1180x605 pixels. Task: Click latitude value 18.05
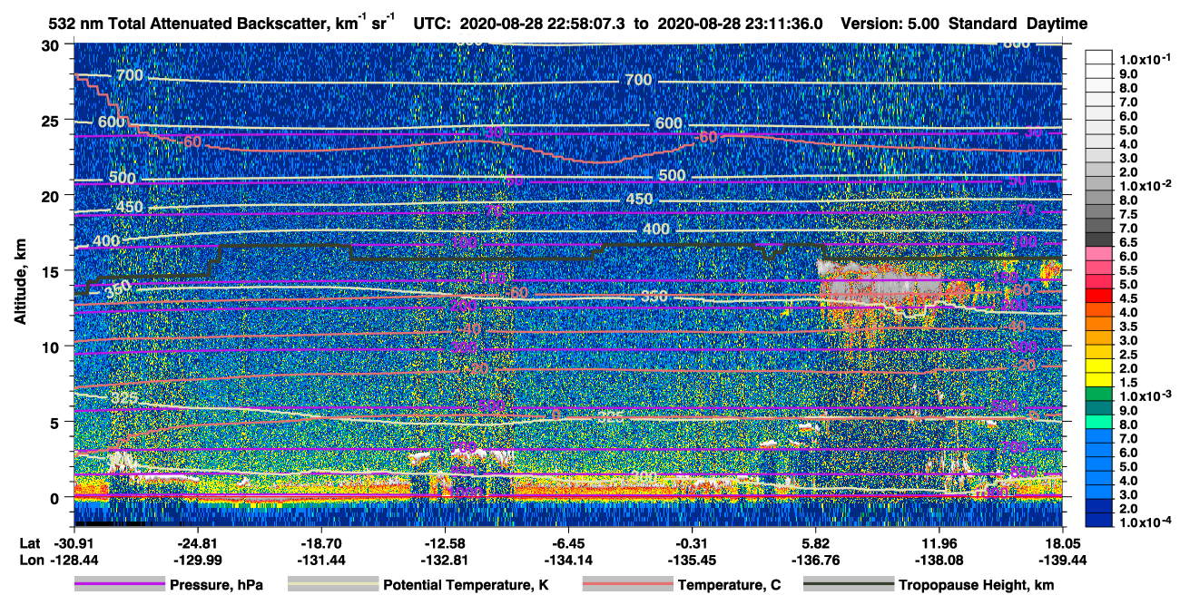point(1062,542)
